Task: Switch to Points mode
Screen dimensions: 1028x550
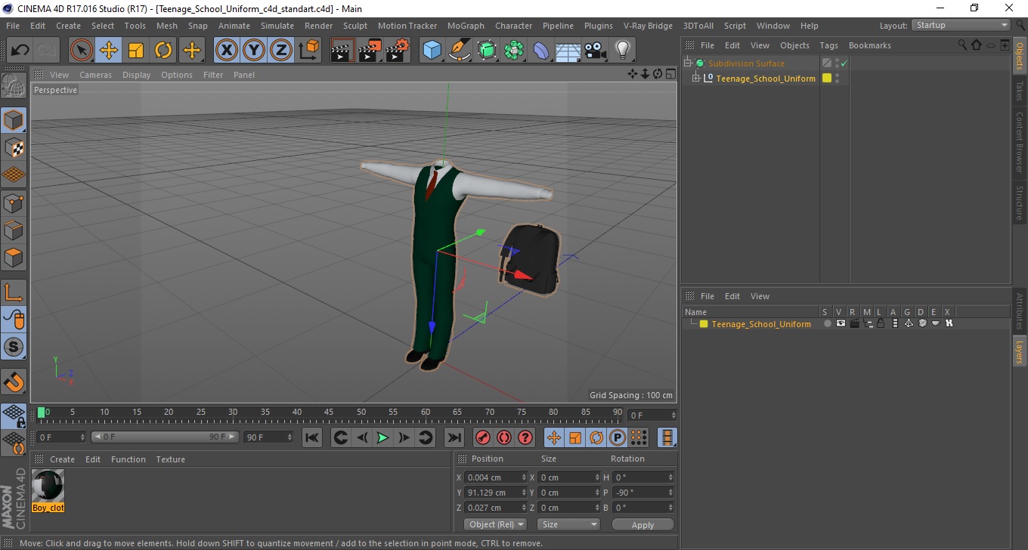Action: tap(14, 202)
